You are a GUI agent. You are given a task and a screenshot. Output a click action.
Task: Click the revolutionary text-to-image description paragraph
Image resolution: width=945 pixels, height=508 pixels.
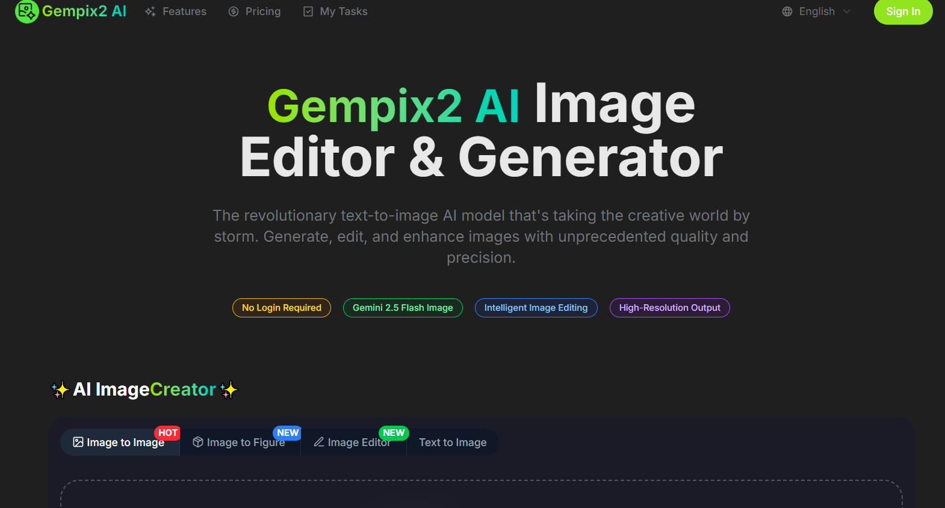pos(481,236)
